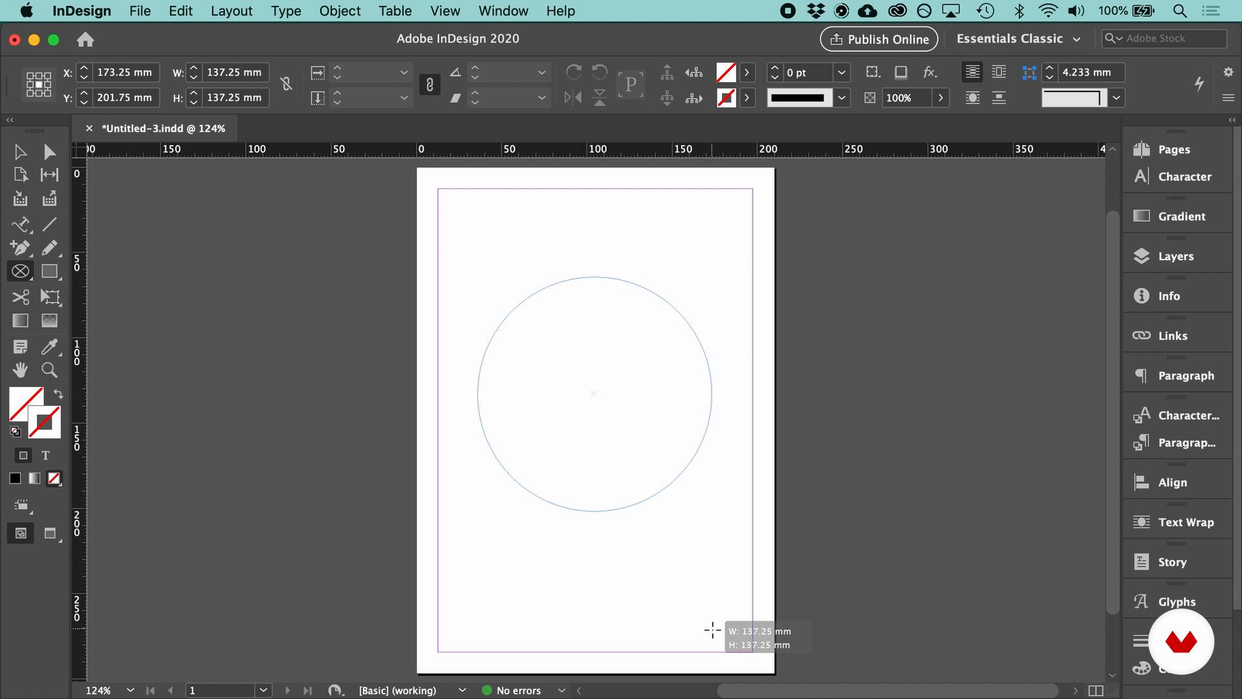Swap fill and stroke colors
1242x699 pixels.
58,394
